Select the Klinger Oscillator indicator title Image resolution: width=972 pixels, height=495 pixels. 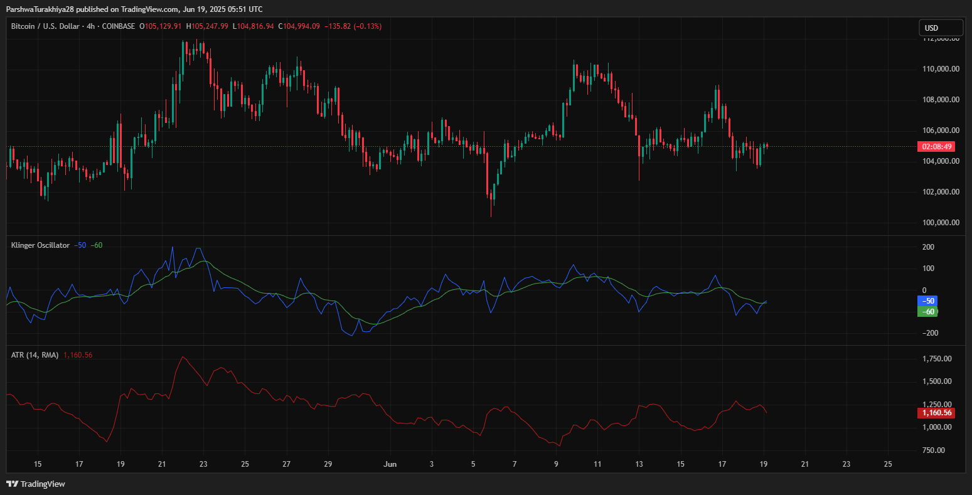40,245
